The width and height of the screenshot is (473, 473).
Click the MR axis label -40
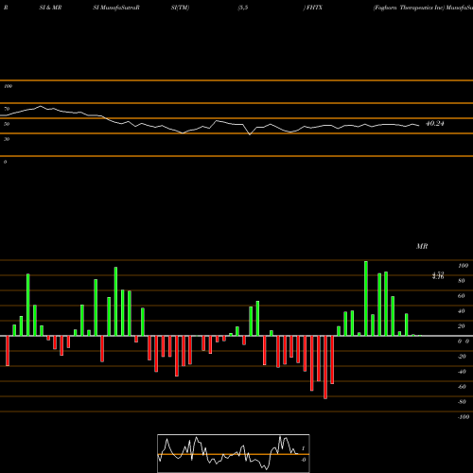click(462, 372)
